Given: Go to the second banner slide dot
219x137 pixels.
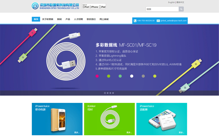Looking at the screenshot, I should pyautogui.click(x=108, y=93).
